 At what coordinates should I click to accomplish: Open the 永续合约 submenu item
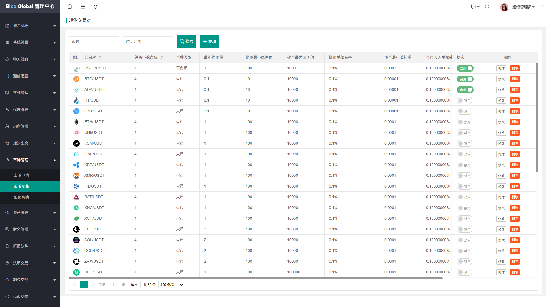(21, 197)
